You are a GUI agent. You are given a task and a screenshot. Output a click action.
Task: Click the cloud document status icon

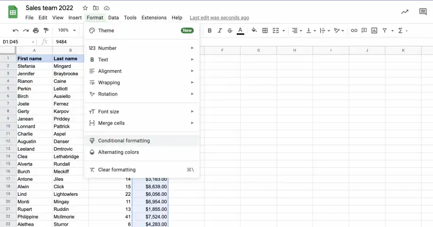point(106,8)
